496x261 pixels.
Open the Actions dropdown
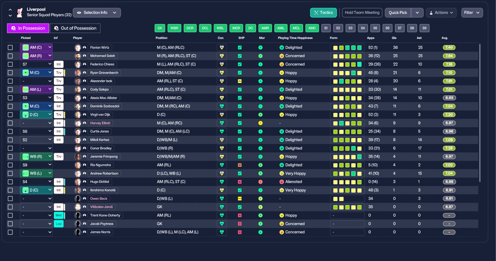[x=441, y=13]
